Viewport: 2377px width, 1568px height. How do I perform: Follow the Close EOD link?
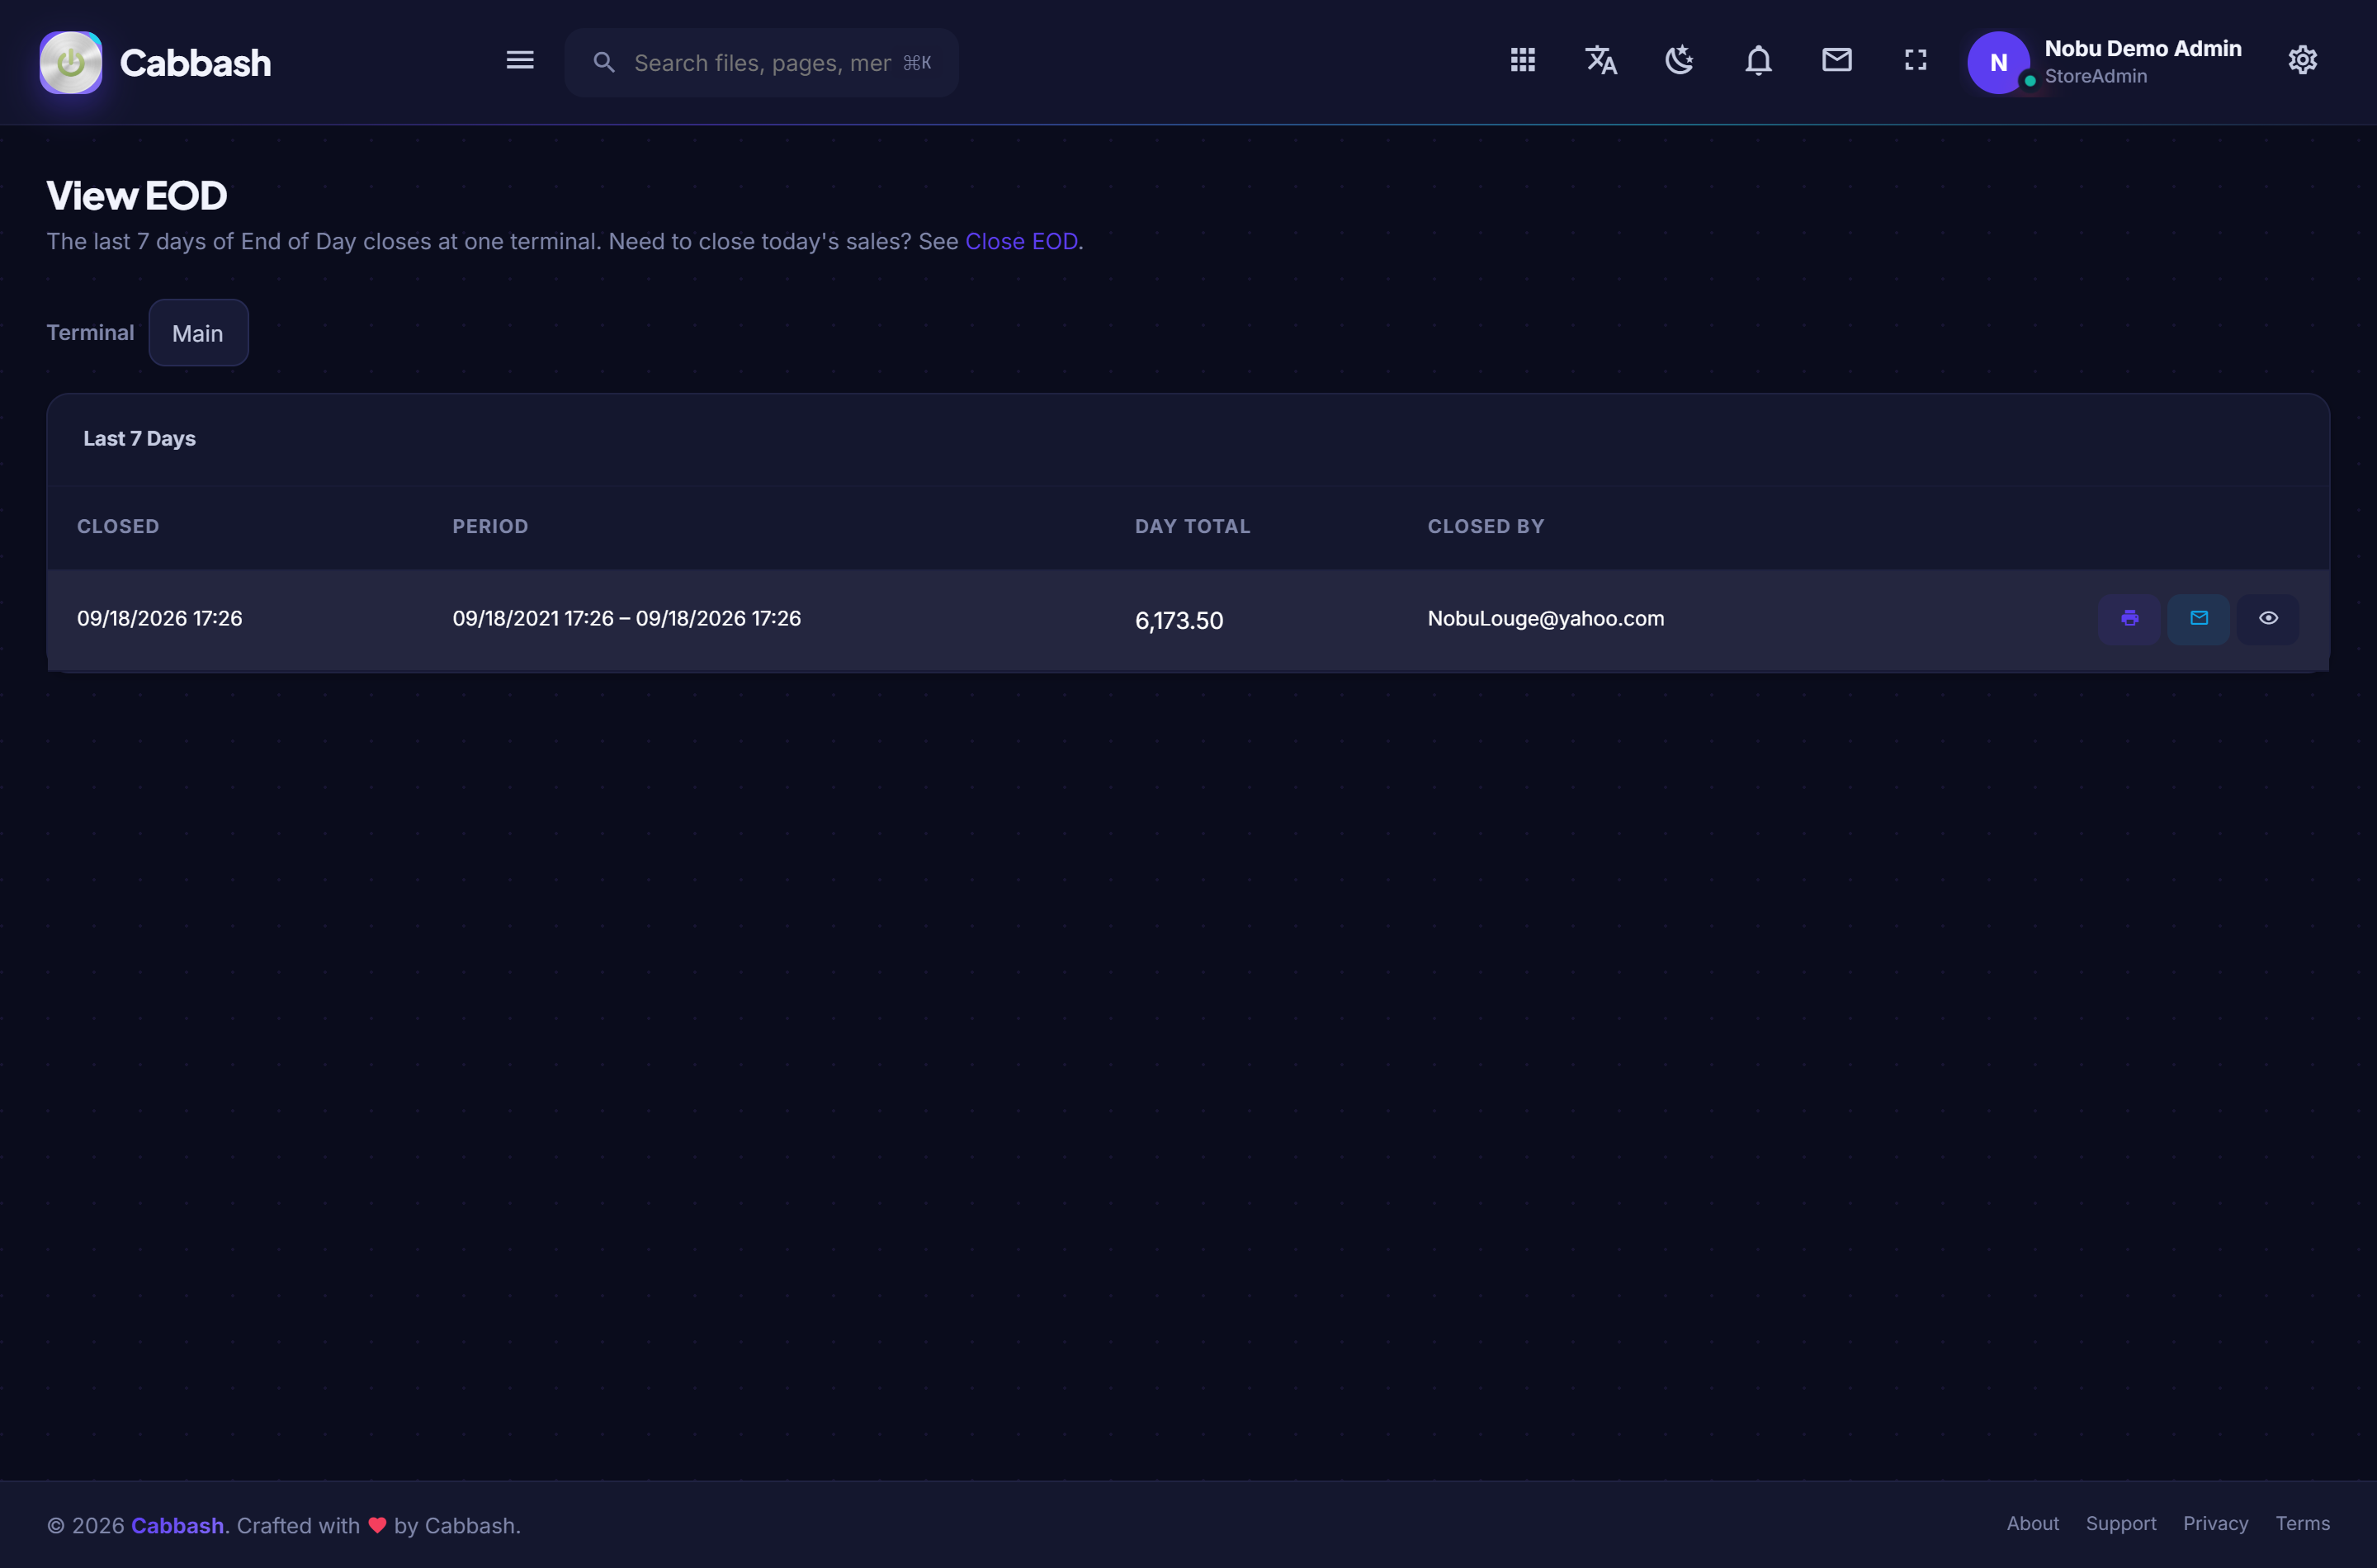[1021, 242]
